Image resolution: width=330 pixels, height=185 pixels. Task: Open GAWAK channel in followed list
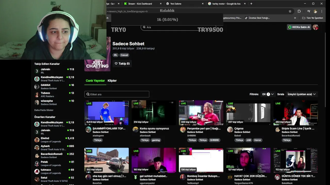tap(54, 87)
